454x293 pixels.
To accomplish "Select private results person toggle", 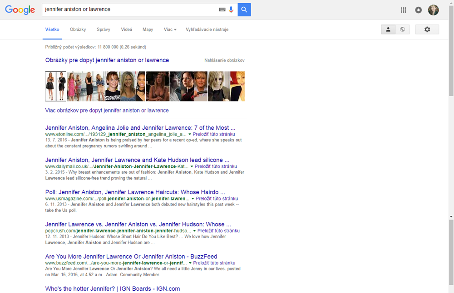I will [388, 29].
